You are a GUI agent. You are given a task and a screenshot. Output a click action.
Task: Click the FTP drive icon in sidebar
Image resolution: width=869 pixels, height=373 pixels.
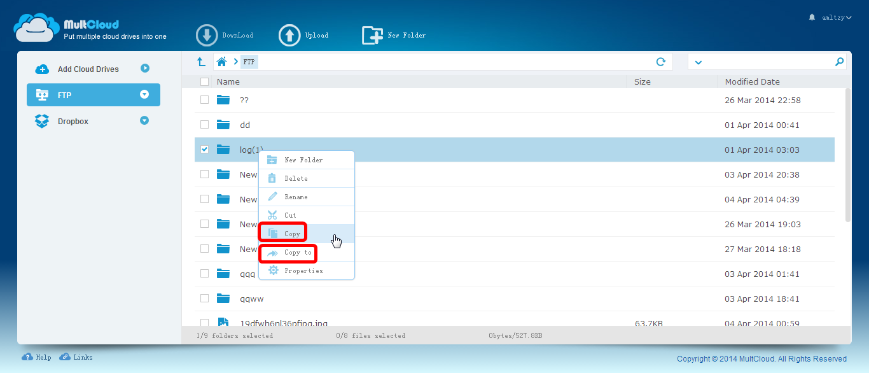coord(42,95)
